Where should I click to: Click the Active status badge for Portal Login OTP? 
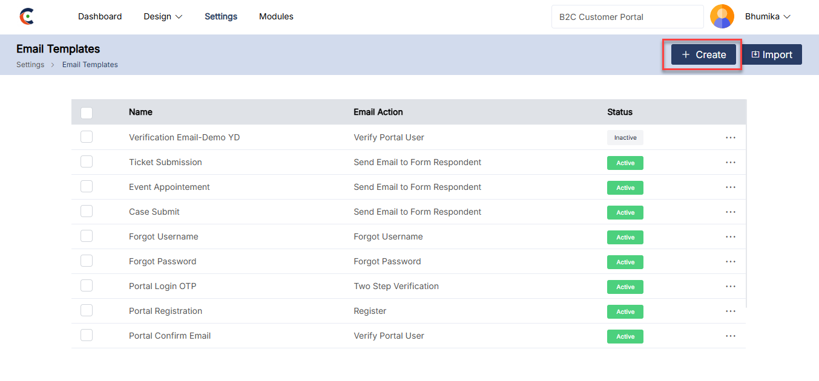pos(625,287)
